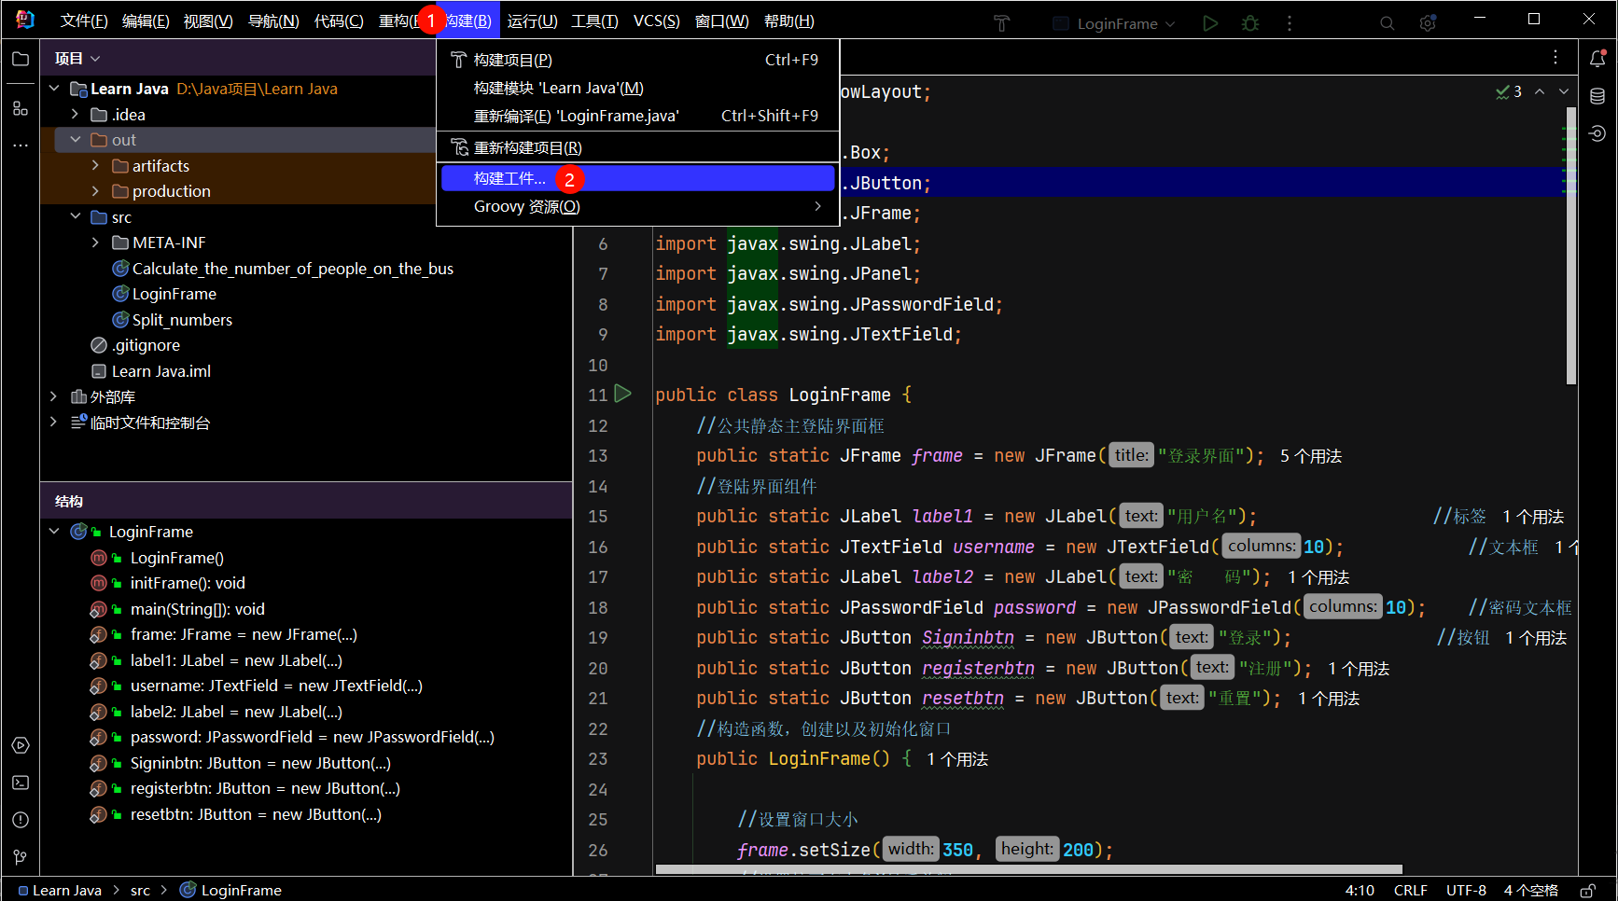Open IDE settings gear icon
The image size is (1618, 901).
pyautogui.click(x=1428, y=23)
